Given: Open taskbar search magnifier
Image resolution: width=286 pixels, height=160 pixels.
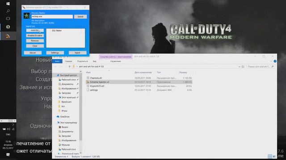Looking at the screenshot, I should pyautogui.click(x=8, y=11).
